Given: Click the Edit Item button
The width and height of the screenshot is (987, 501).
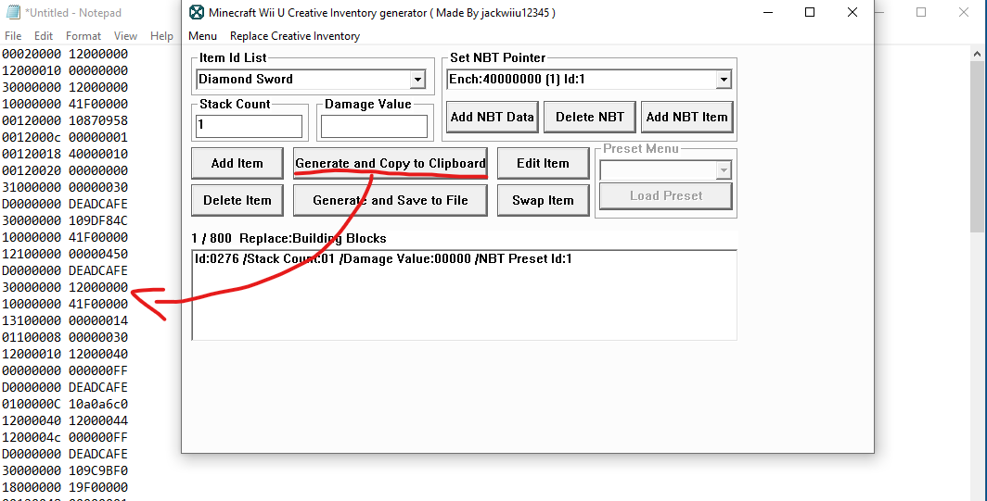Looking at the screenshot, I should pyautogui.click(x=543, y=163).
